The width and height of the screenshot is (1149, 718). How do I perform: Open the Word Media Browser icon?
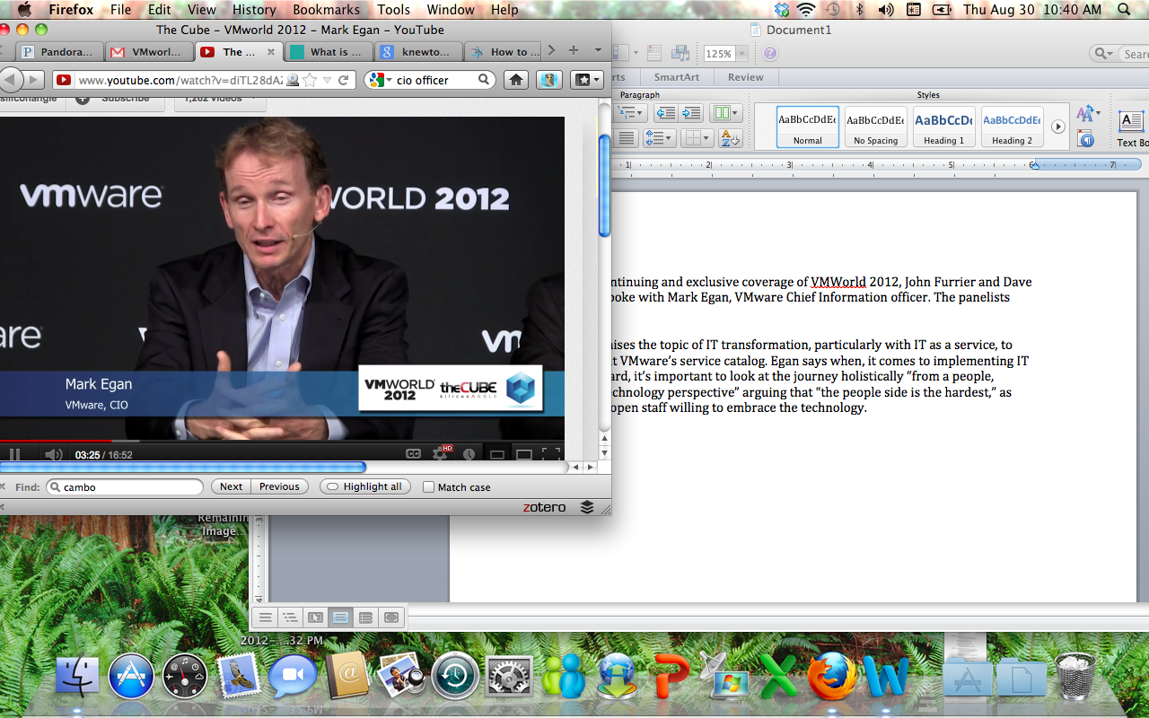point(680,54)
